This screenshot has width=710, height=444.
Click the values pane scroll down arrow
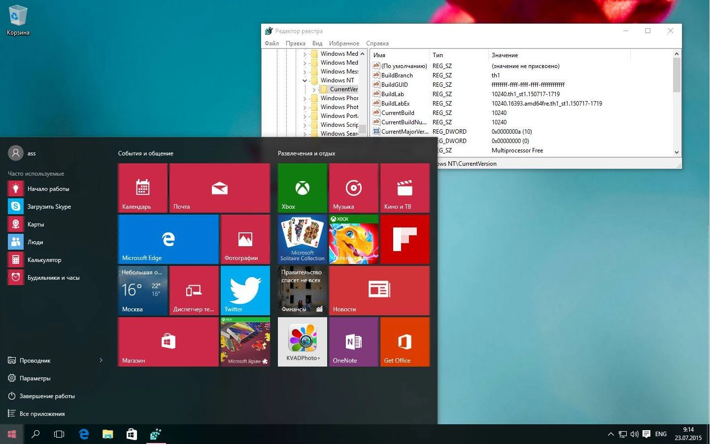(676, 152)
